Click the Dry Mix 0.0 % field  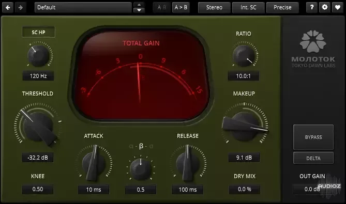tap(245, 189)
